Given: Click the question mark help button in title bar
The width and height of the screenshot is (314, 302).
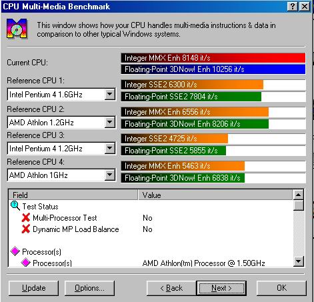Looking at the screenshot, I should (292, 7).
